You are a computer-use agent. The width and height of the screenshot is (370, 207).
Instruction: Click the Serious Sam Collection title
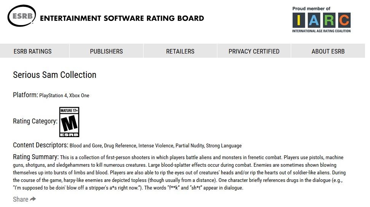[54, 75]
